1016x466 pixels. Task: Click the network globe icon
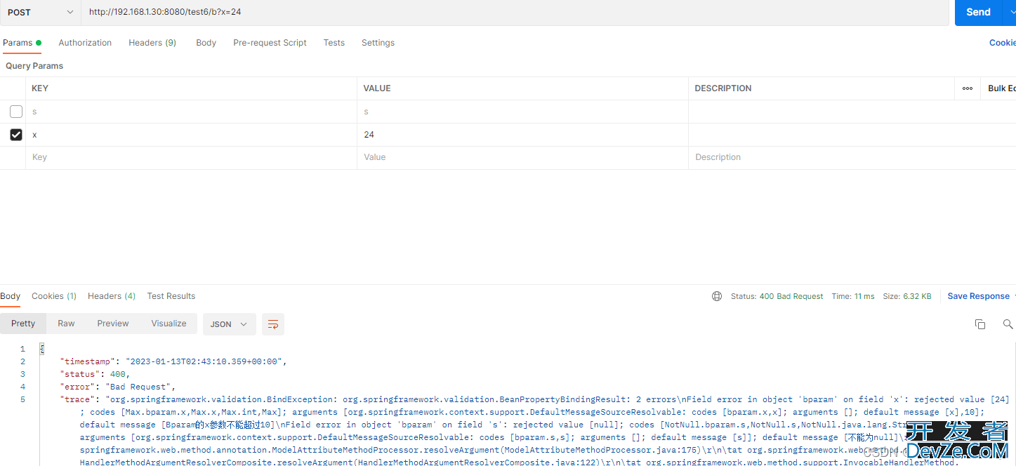717,296
